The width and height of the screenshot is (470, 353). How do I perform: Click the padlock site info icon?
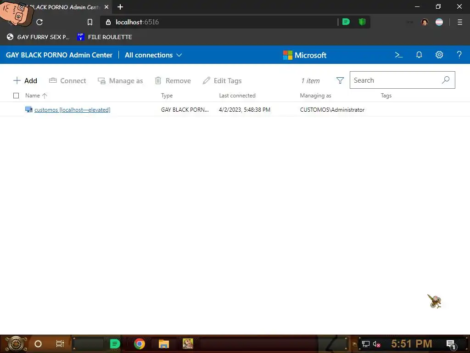pyautogui.click(x=108, y=22)
